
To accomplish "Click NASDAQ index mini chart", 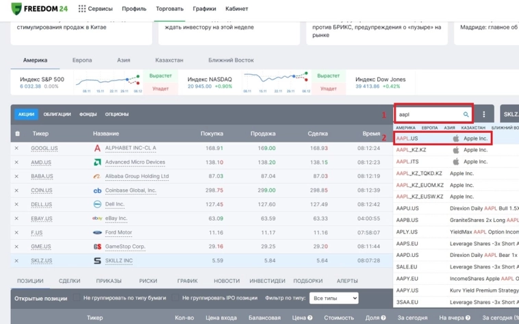I will click(x=276, y=82).
